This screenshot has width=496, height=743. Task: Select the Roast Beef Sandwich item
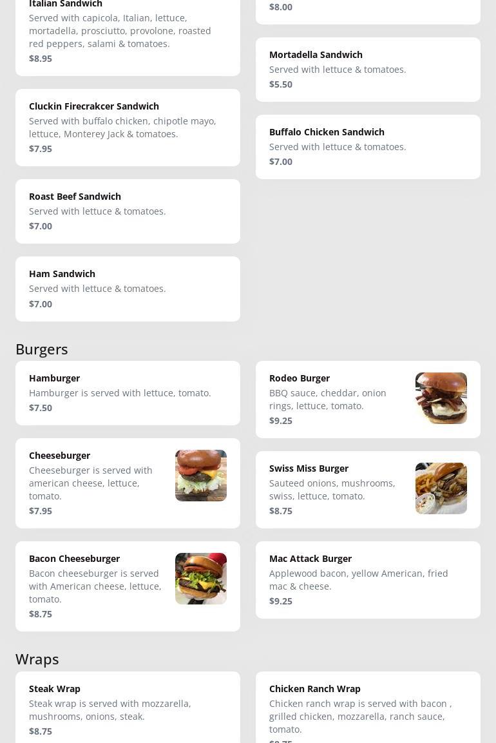[128, 211]
